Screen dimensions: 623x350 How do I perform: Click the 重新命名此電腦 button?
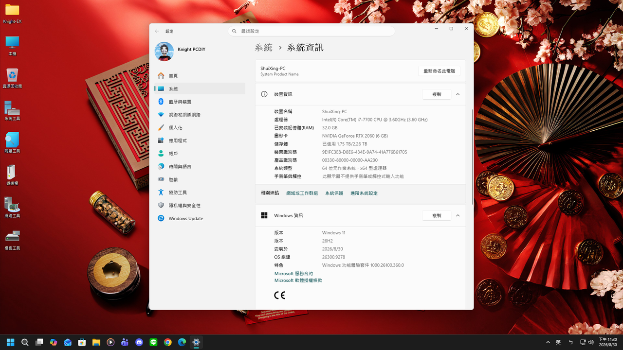pyautogui.click(x=439, y=71)
